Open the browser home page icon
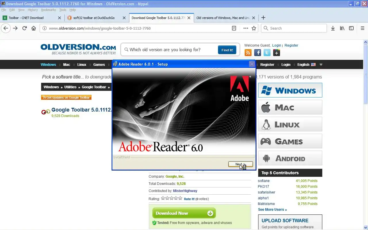This screenshot has height=230, width=368. [x=34, y=28]
